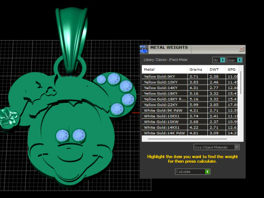Select the White Gold:10KW row
This screenshot has width=264, height=198.
coord(190,122)
